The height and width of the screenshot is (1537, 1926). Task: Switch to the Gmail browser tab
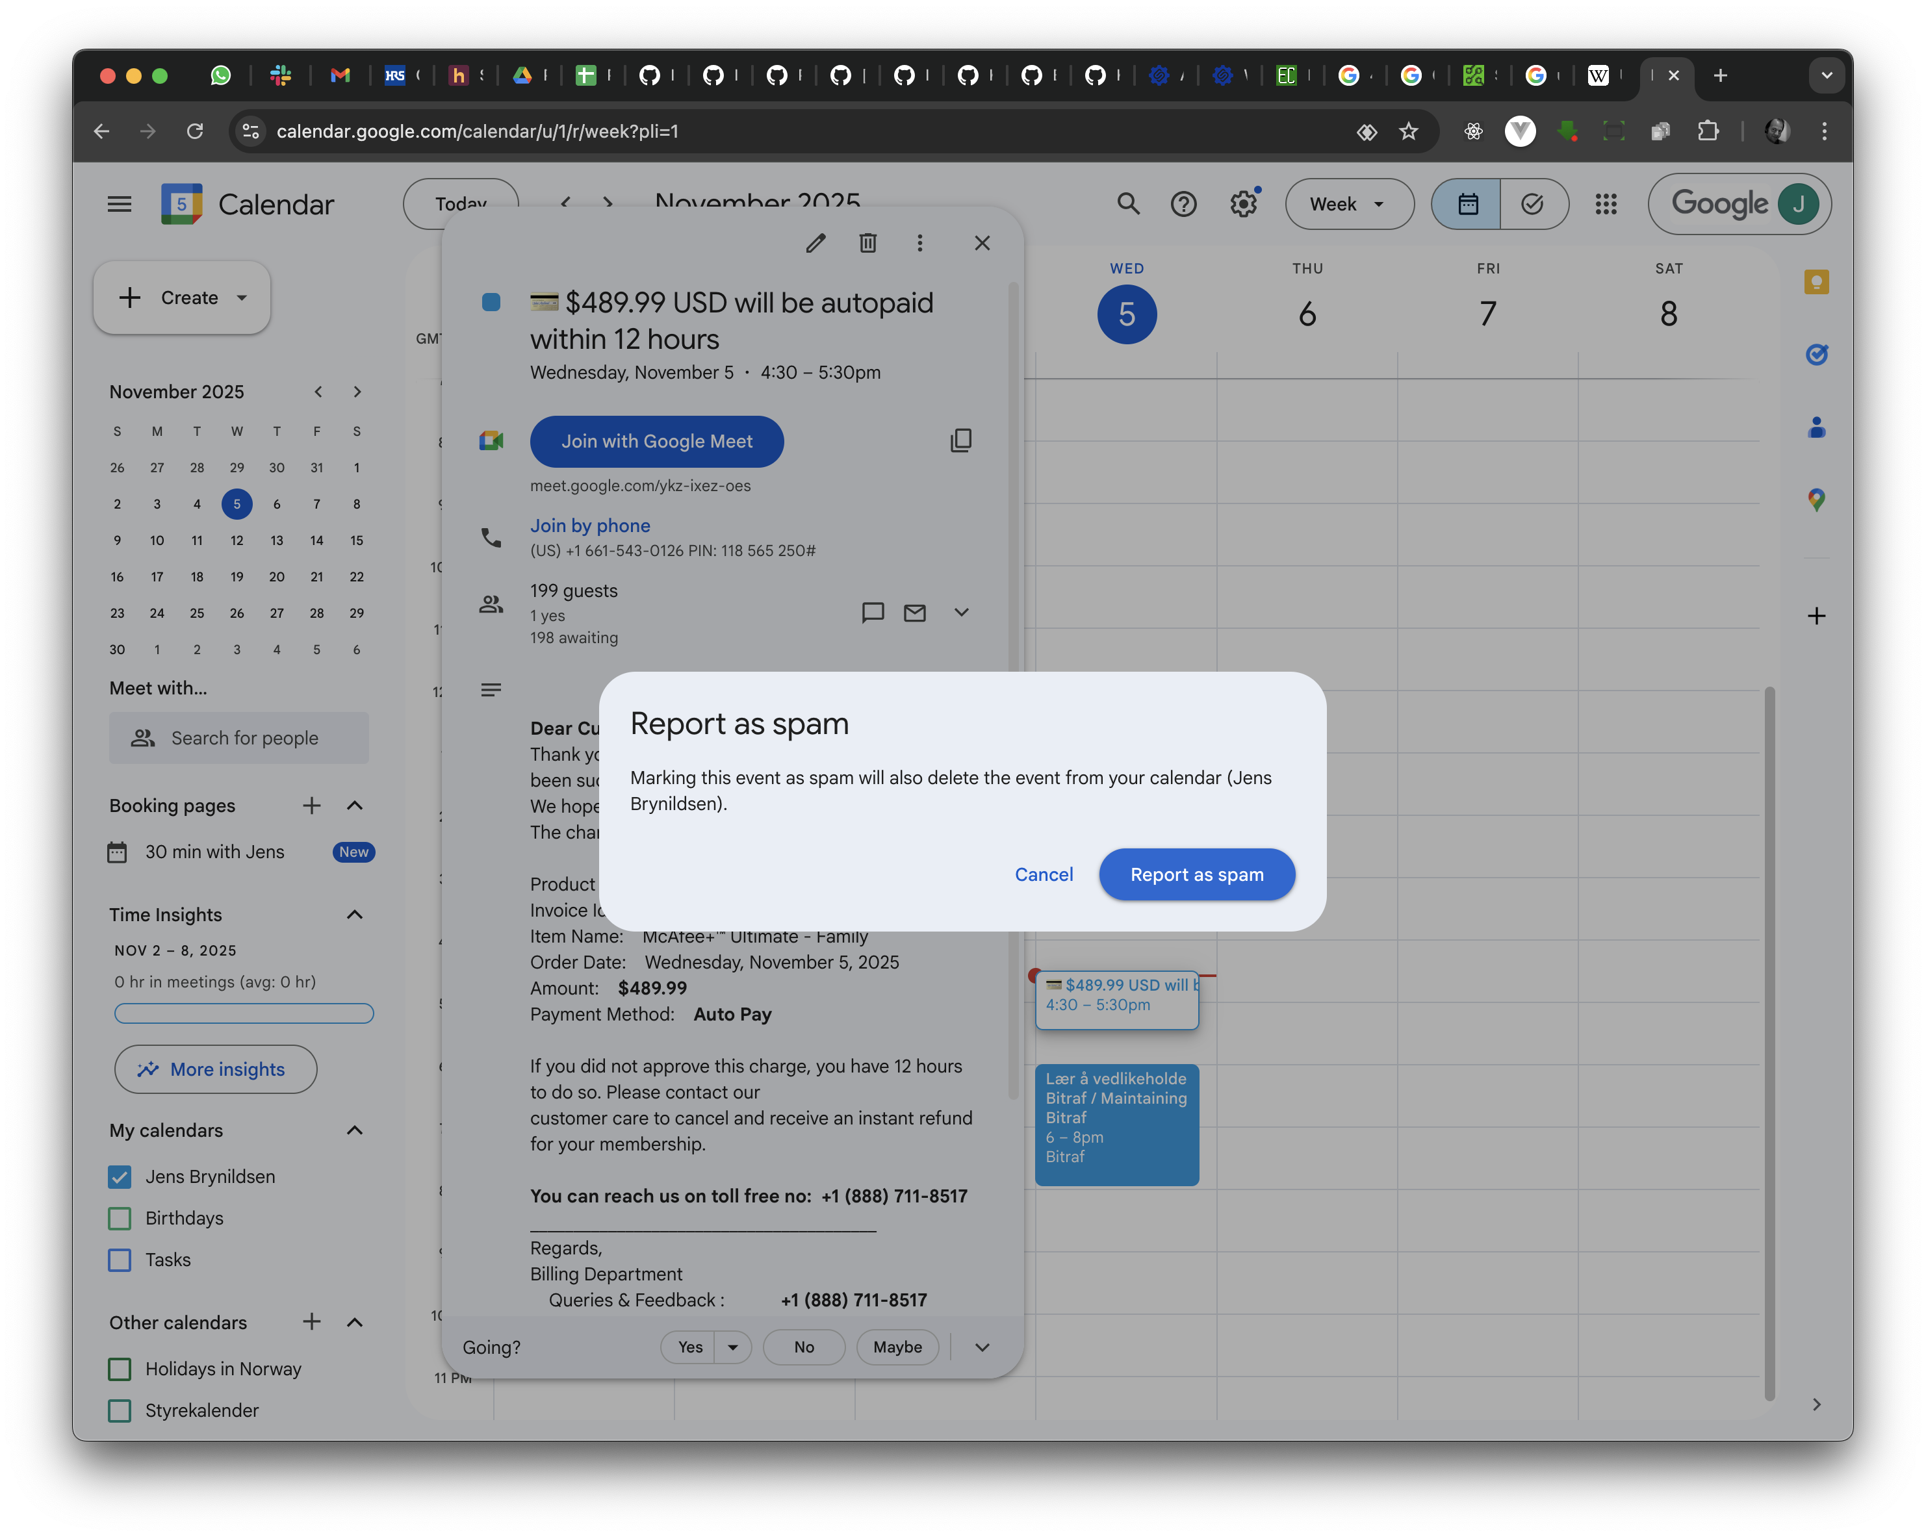click(x=339, y=76)
